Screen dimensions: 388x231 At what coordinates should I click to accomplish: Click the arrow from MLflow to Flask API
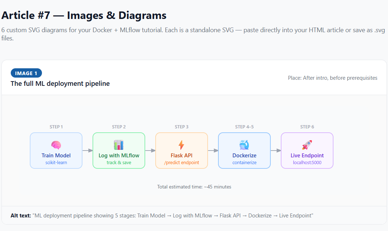pos(150,151)
